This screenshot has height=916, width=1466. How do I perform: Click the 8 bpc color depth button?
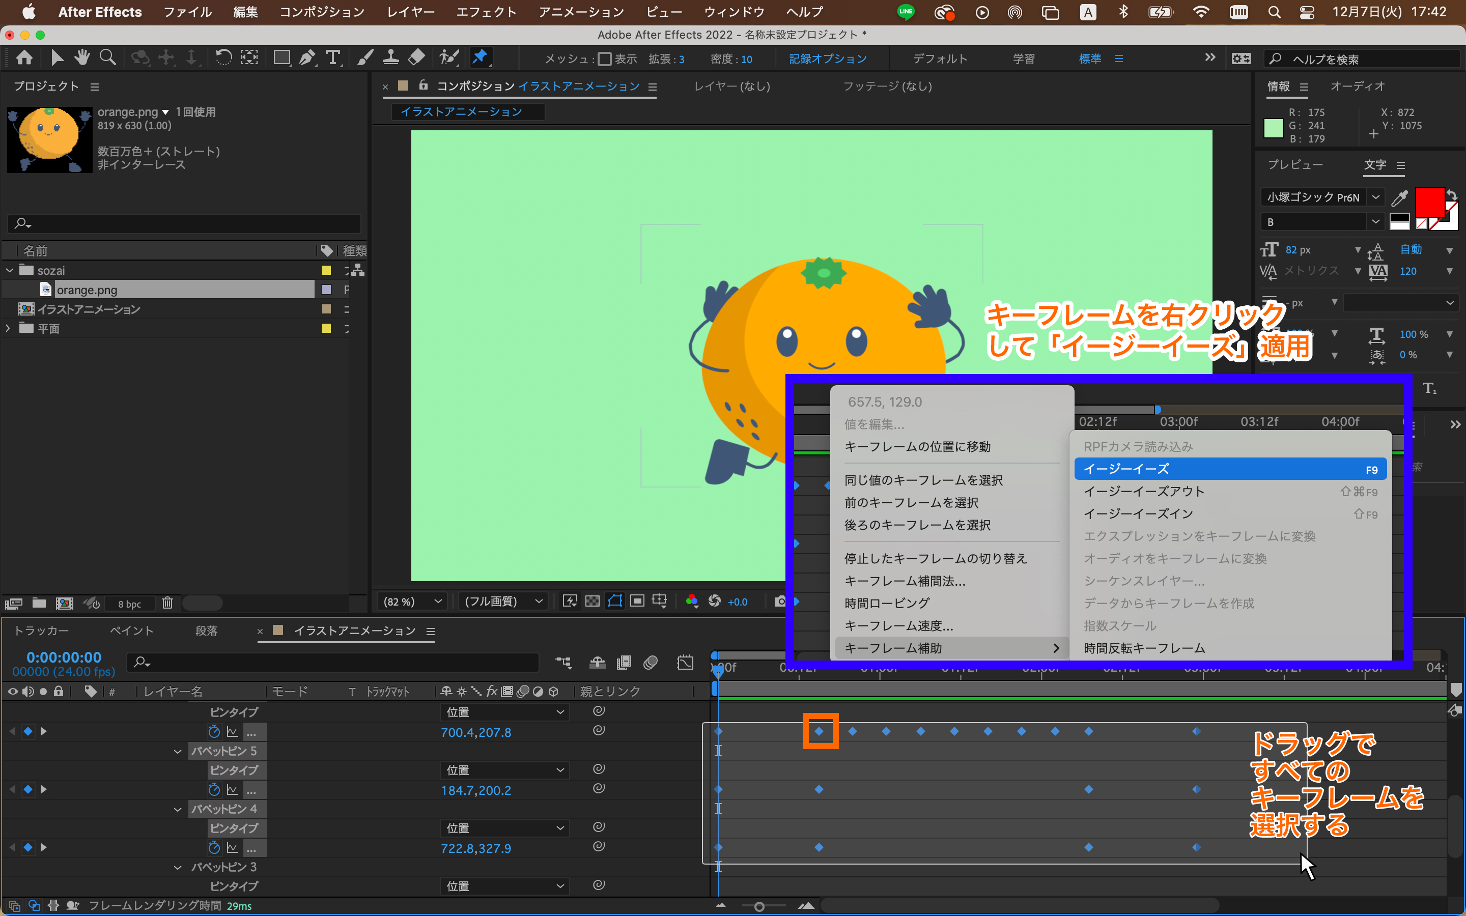[x=129, y=604]
